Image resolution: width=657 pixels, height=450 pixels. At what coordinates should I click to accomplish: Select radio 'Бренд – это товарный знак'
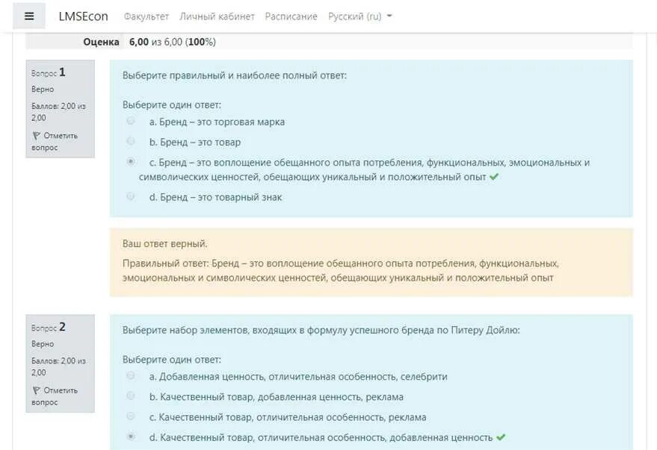click(x=131, y=196)
